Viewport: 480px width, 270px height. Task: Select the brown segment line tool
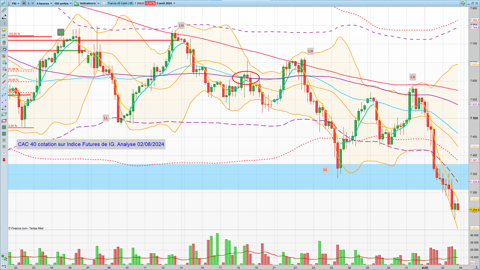[x=4, y=75]
